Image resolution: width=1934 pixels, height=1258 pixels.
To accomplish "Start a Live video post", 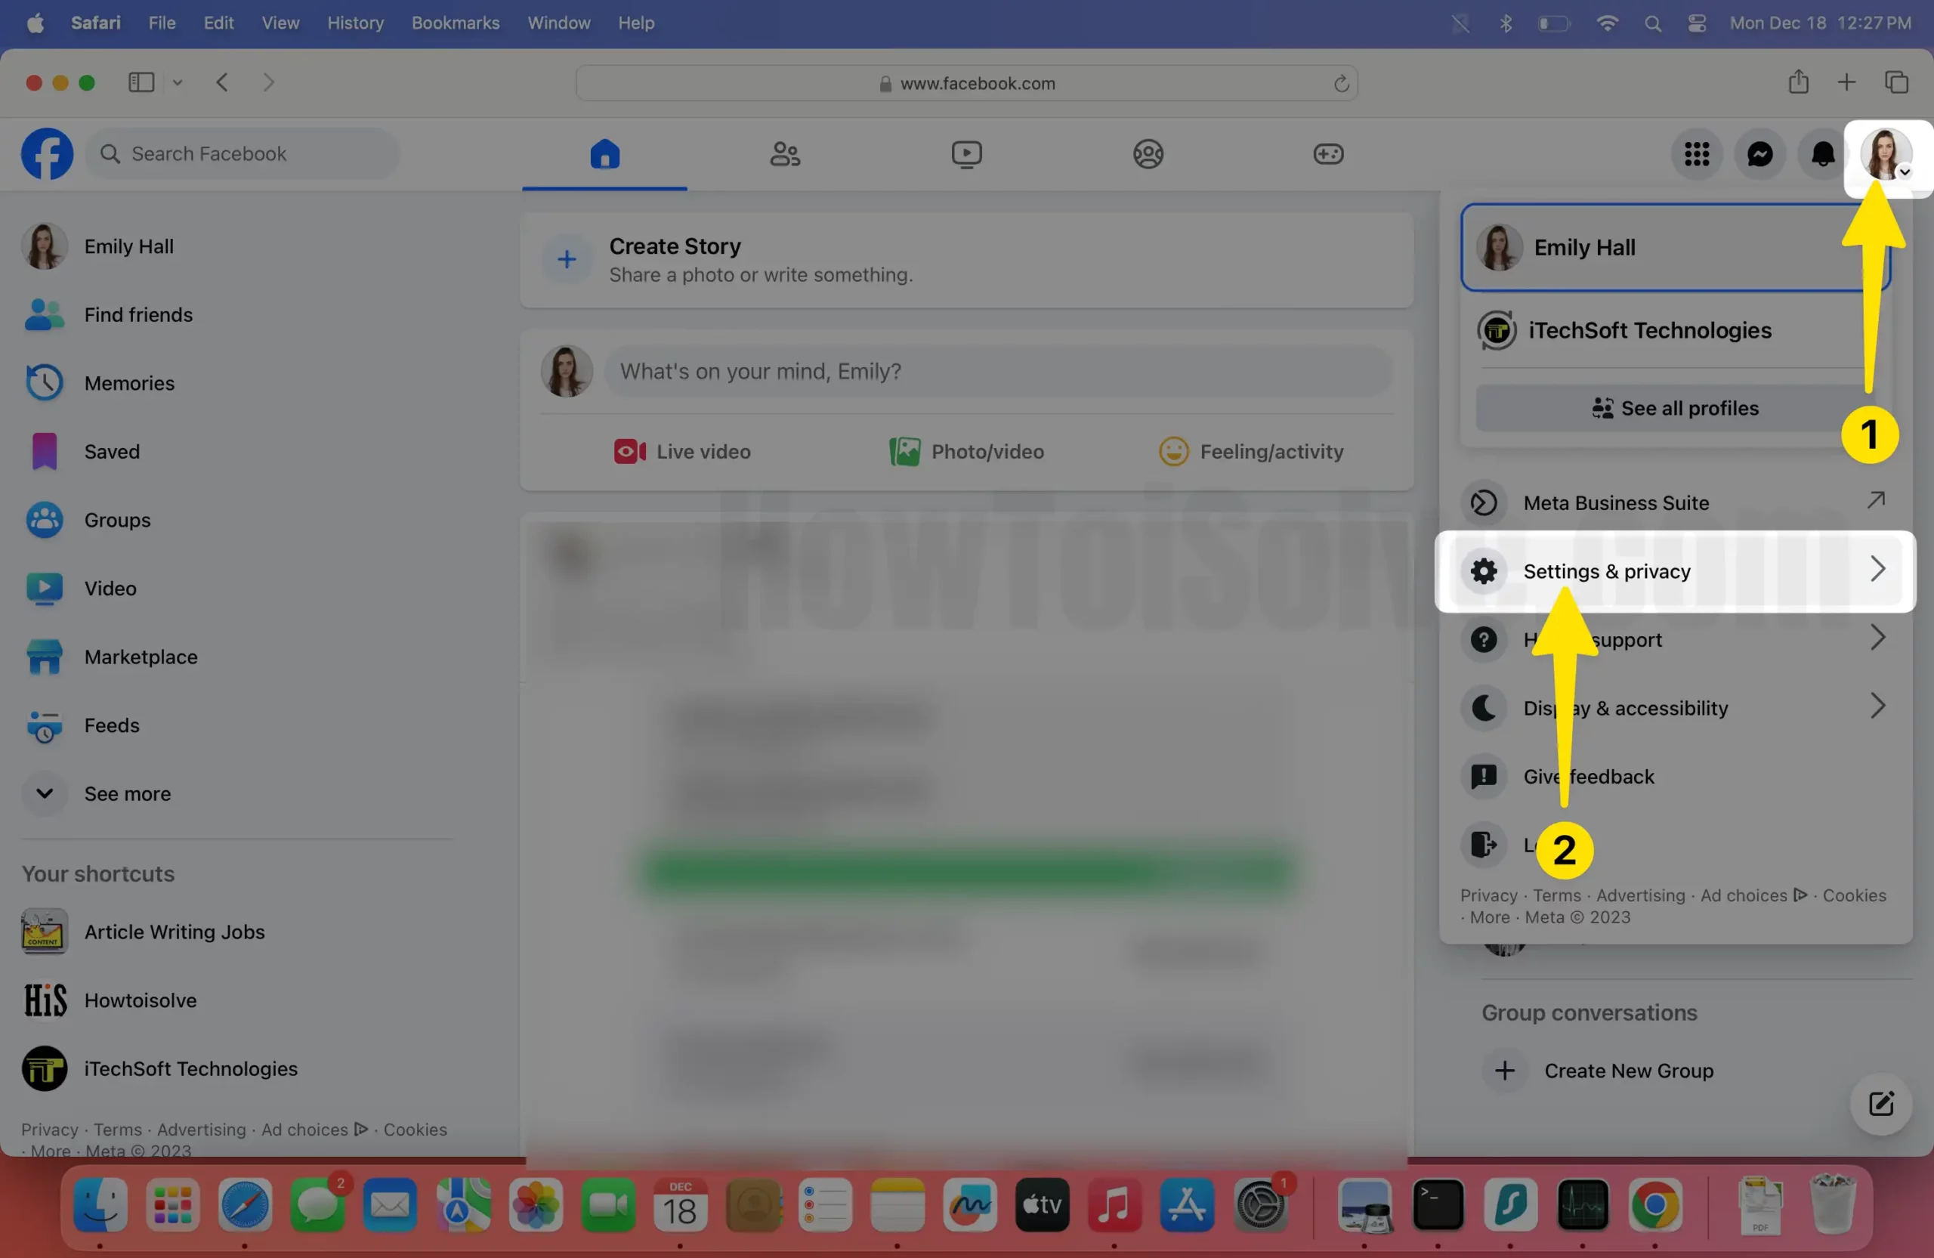I will [681, 451].
